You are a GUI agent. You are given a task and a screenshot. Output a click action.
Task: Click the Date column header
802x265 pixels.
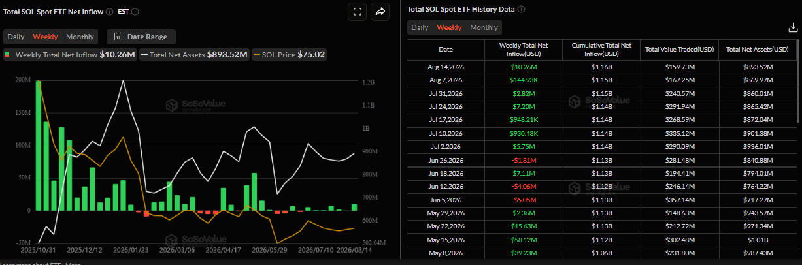point(445,50)
